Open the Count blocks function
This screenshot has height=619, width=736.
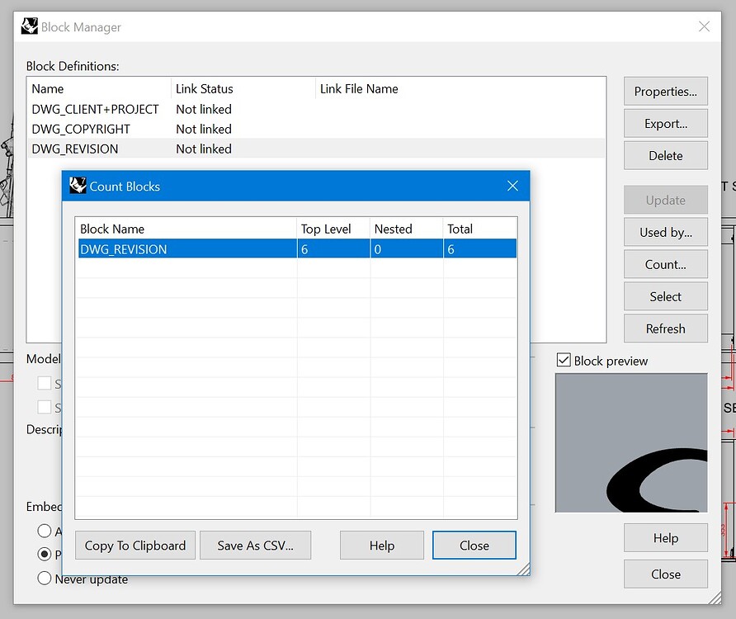pyautogui.click(x=665, y=264)
